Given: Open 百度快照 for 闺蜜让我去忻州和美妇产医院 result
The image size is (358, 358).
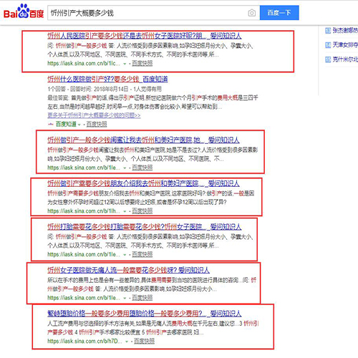Looking at the screenshot, I should pyautogui.click(x=142, y=168).
